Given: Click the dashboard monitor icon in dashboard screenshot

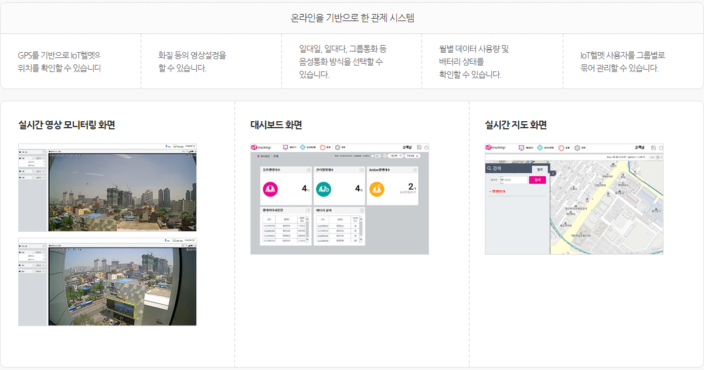Looking at the screenshot, I should [285, 148].
